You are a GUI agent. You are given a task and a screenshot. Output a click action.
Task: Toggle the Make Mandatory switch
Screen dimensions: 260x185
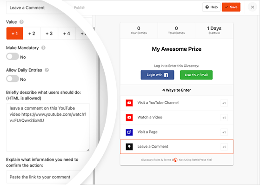[13, 57]
